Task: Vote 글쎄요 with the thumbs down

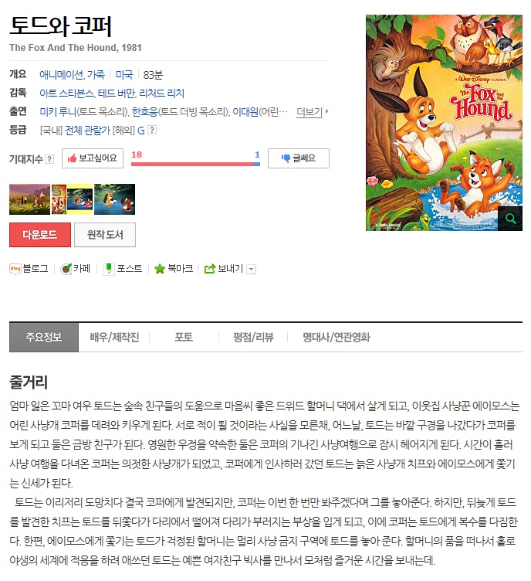Action: [x=298, y=158]
